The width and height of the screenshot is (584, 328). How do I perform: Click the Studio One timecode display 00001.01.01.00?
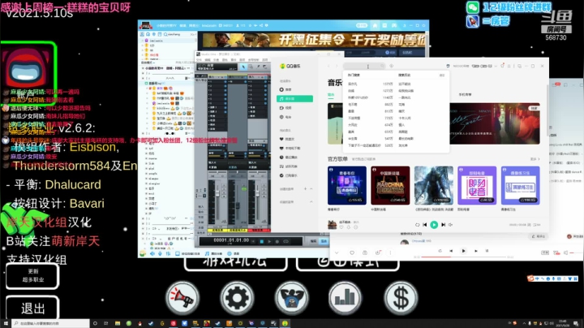click(x=231, y=240)
